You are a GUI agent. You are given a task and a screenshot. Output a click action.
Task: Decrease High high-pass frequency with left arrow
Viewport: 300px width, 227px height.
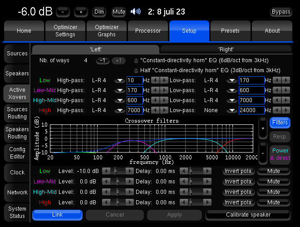[x=154, y=110]
